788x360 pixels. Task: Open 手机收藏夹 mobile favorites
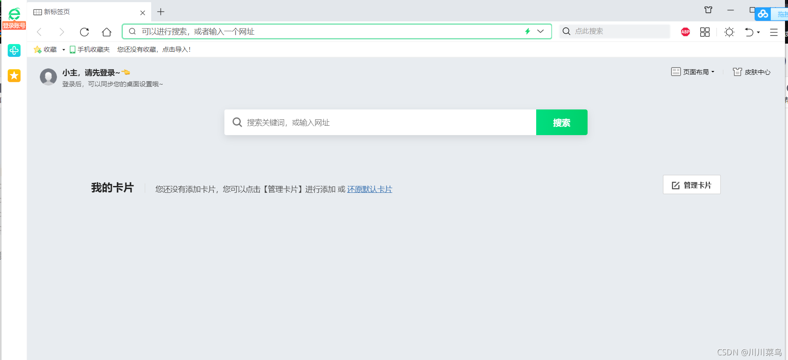90,50
